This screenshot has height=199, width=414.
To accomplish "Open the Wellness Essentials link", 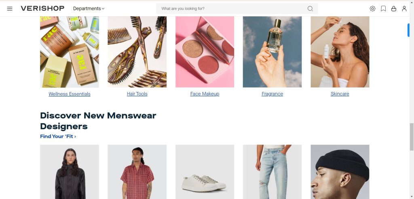I will 70,94.
